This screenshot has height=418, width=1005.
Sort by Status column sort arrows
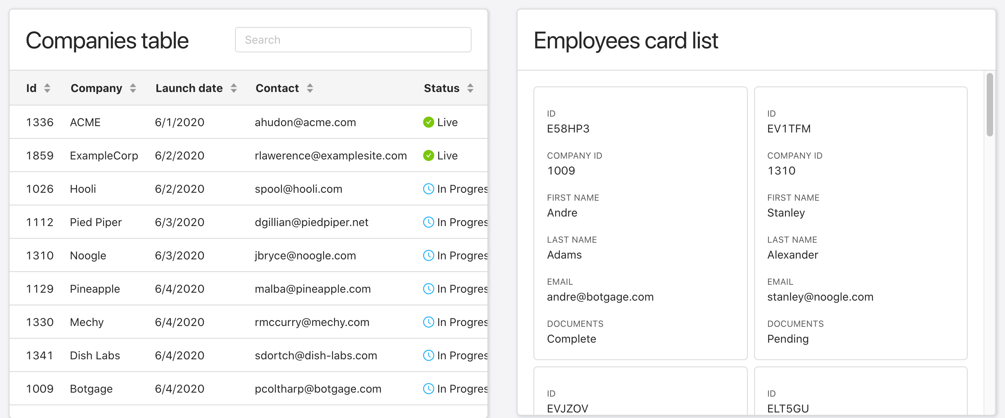click(x=470, y=88)
